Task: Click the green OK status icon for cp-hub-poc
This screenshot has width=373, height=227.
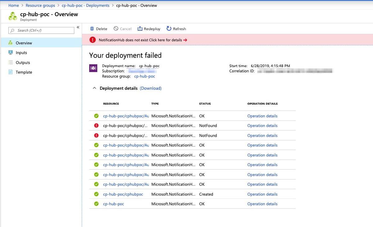Action: (97, 204)
